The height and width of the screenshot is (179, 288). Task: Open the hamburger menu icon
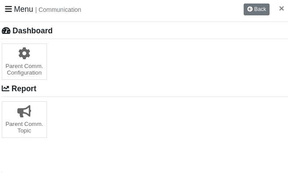[x=8, y=9]
